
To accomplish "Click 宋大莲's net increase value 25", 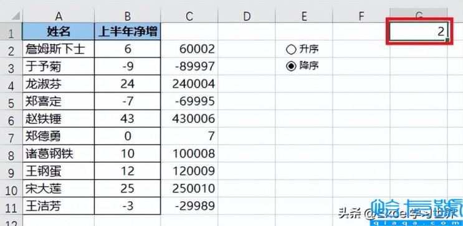I will coord(128,189).
